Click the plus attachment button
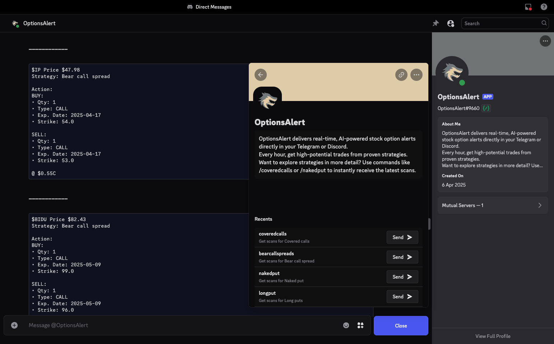Image resolution: width=554 pixels, height=344 pixels. [14, 325]
